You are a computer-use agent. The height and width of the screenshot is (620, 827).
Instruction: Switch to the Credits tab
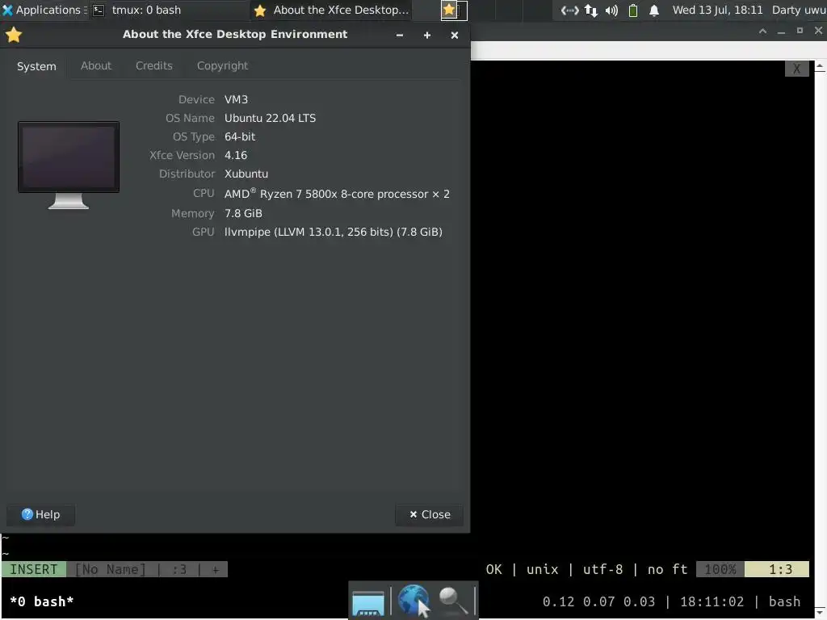(154, 66)
